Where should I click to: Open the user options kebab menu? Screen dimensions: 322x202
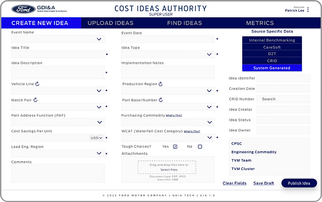[308, 9]
